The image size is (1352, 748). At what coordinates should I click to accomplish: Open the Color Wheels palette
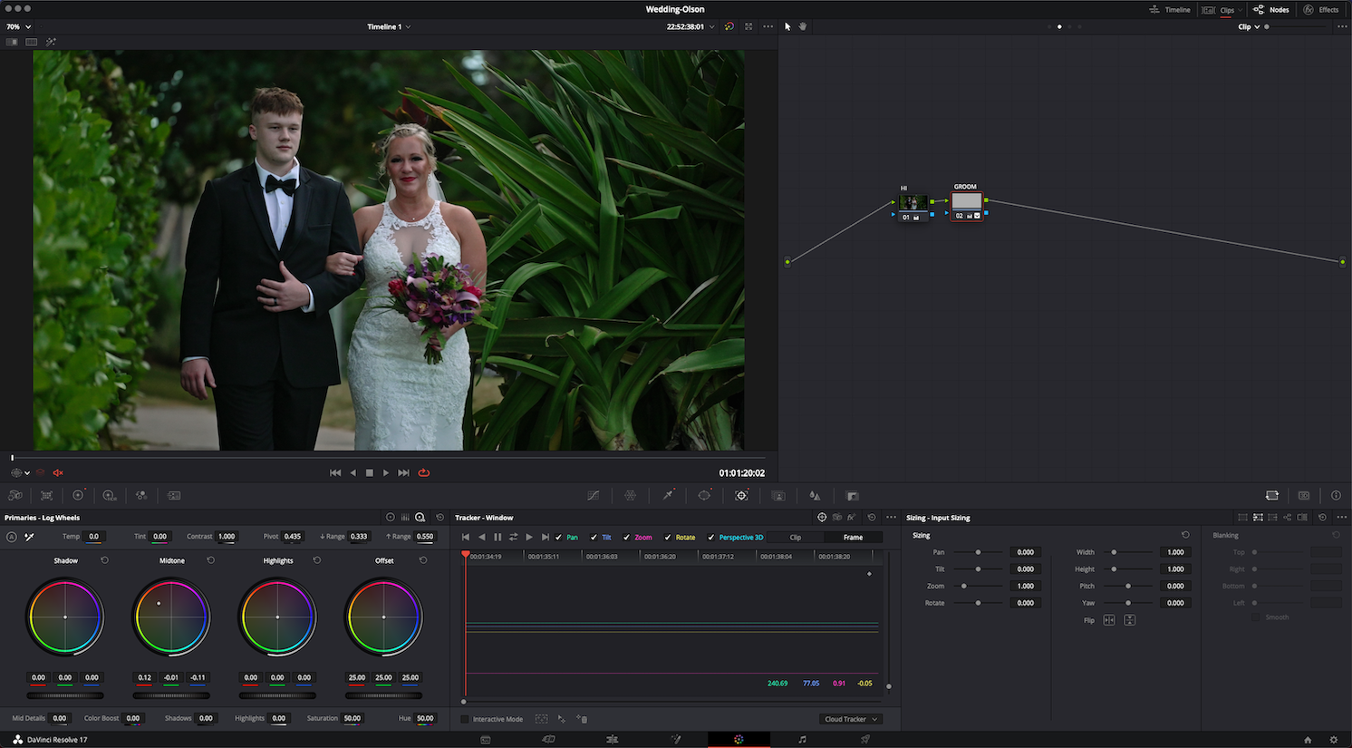coord(78,496)
